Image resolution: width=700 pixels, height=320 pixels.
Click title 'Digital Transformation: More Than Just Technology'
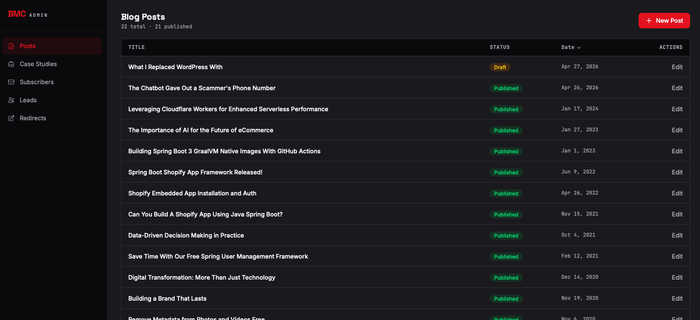tap(202, 277)
